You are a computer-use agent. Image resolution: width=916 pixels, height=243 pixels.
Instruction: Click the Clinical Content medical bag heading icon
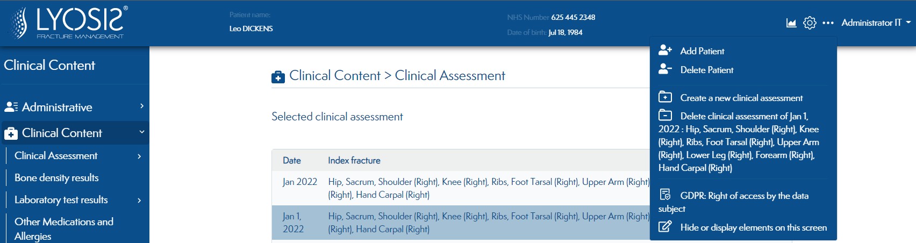click(x=278, y=77)
